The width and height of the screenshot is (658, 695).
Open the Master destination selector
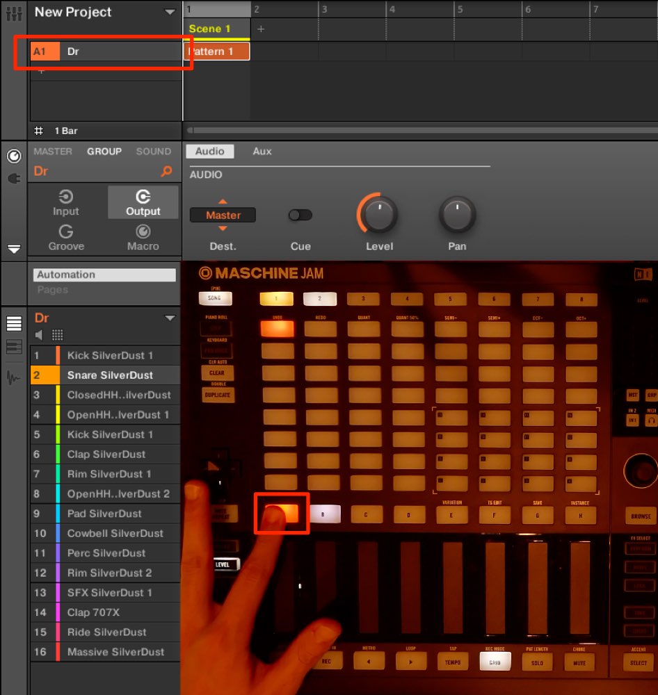pyautogui.click(x=223, y=215)
